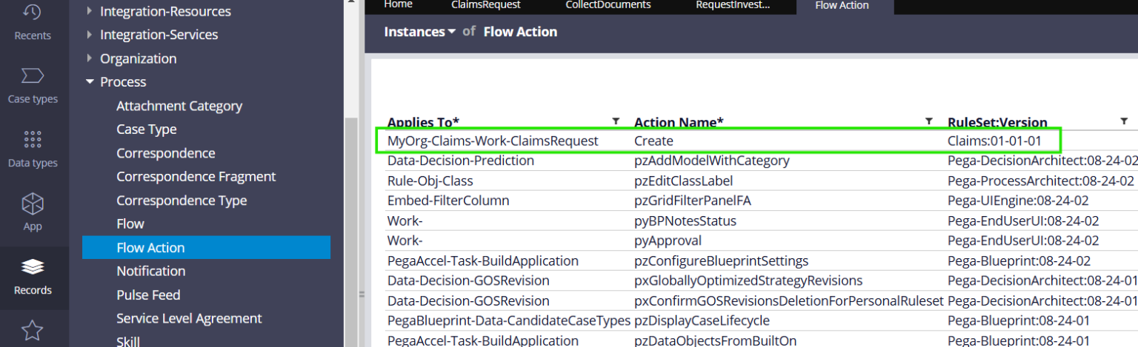The width and height of the screenshot is (1138, 347).
Task: Open Data types sidebar icon
Action: pyautogui.click(x=33, y=140)
